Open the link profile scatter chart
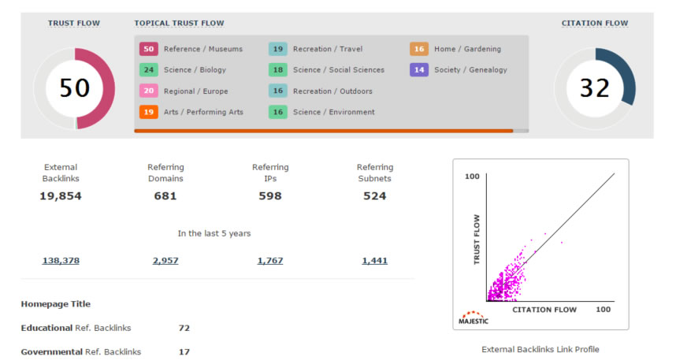The height and width of the screenshot is (364, 676). pos(540,244)
